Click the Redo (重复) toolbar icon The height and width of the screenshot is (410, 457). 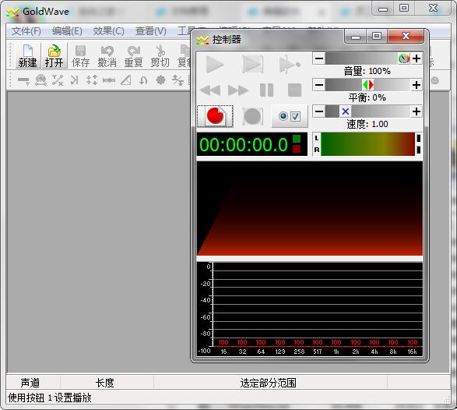133,56
